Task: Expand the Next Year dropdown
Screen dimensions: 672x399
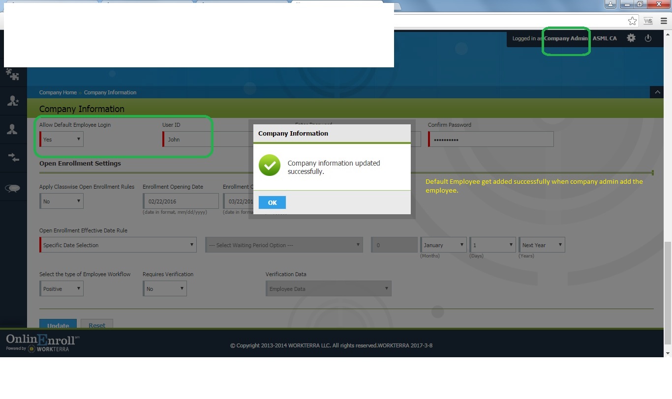Action: pos(542,245)
